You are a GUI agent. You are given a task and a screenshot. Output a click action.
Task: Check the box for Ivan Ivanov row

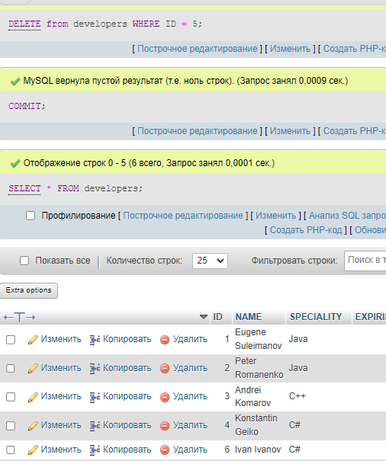click(11, 450)
